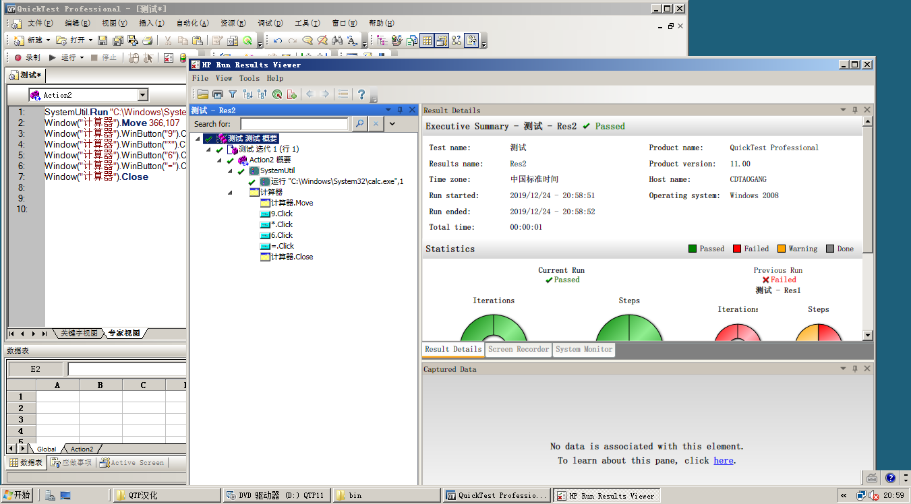
Task: Open the Filter funnel icon in Run Results Viewer
Action: tap(233, 94)
